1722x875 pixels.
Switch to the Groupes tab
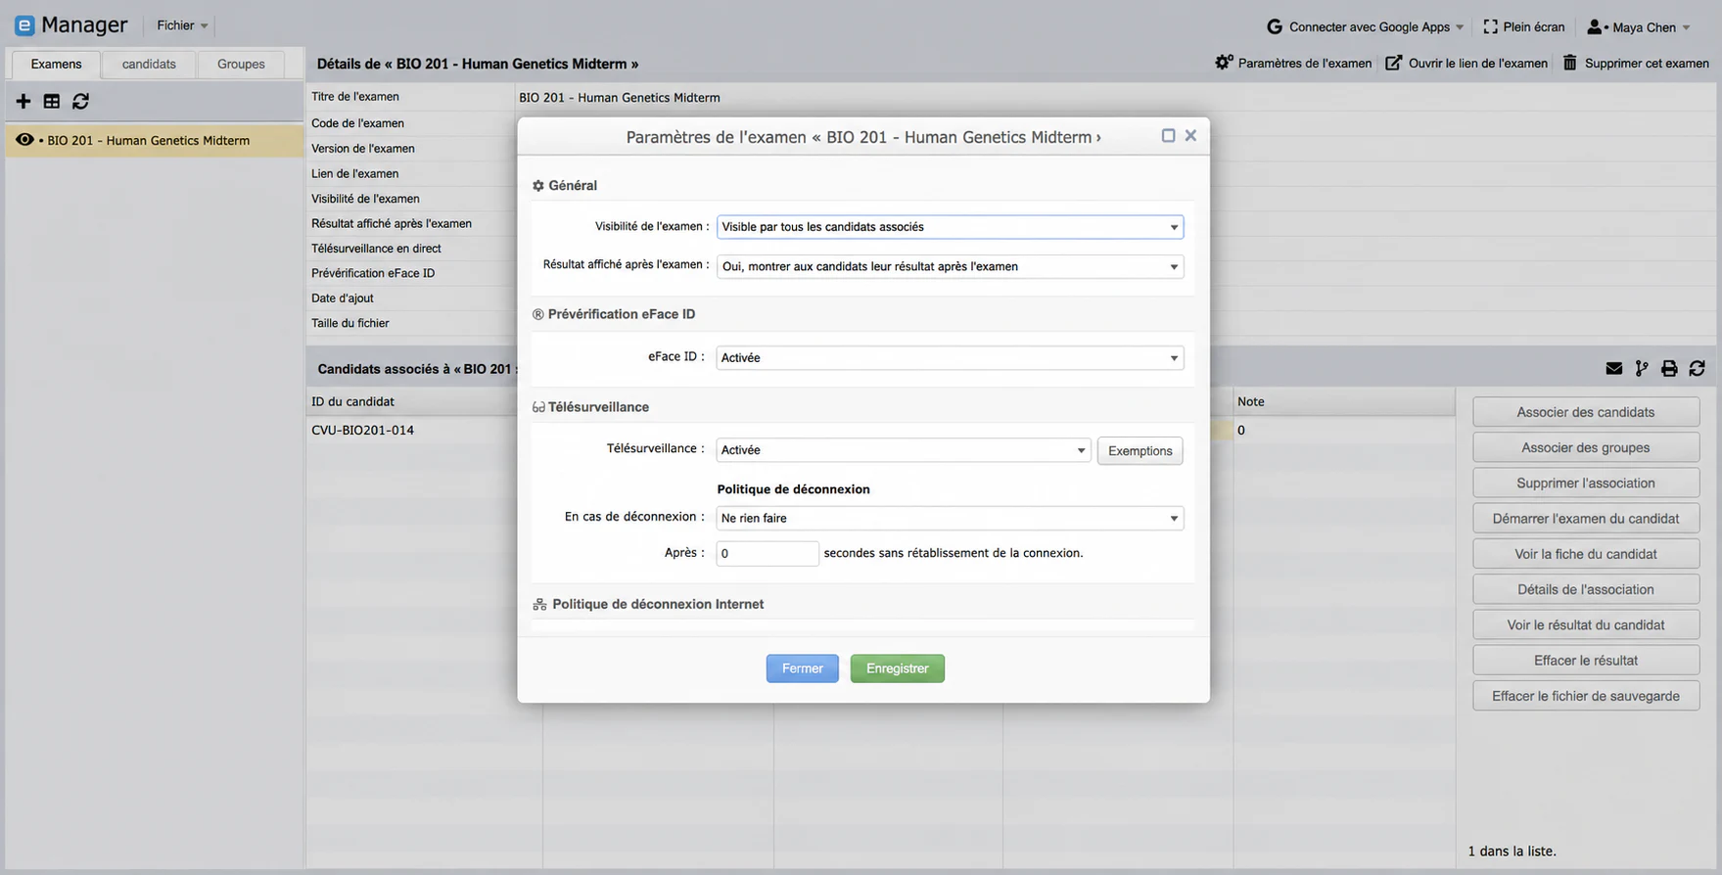[x=241, y=64]
